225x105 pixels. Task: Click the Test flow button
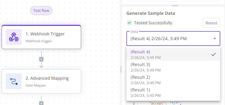(x=41, y=11)
